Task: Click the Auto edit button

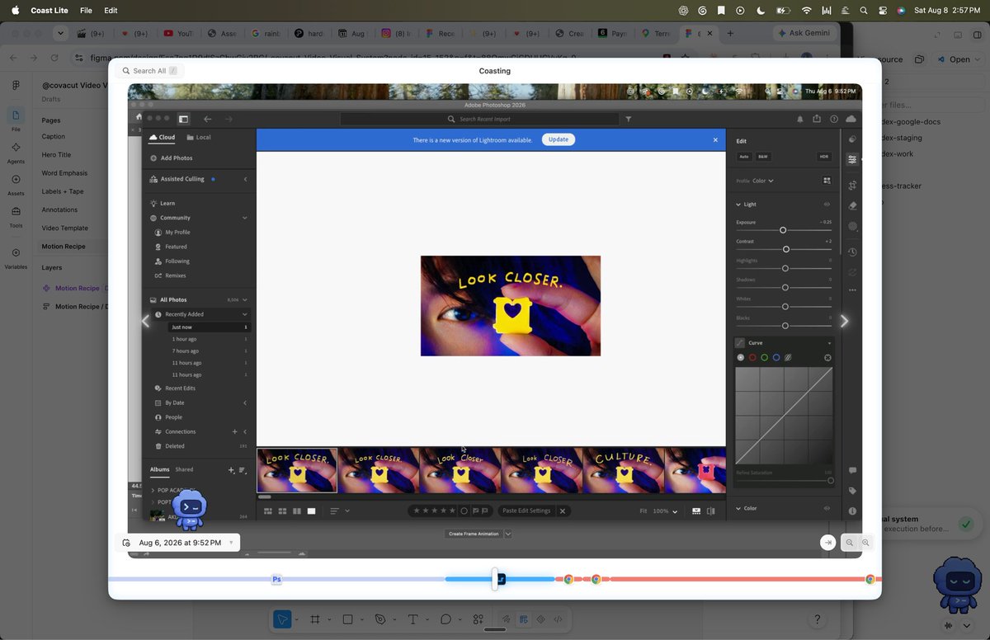Action: [744, 156]
